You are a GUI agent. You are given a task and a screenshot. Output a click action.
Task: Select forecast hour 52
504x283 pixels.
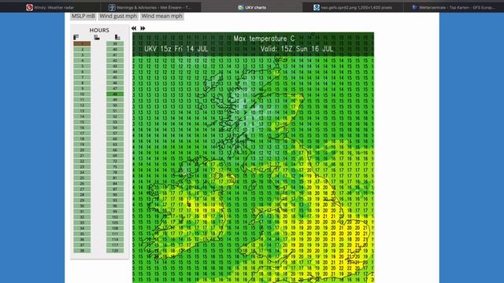pyautogui.click(x=115, y=116)
